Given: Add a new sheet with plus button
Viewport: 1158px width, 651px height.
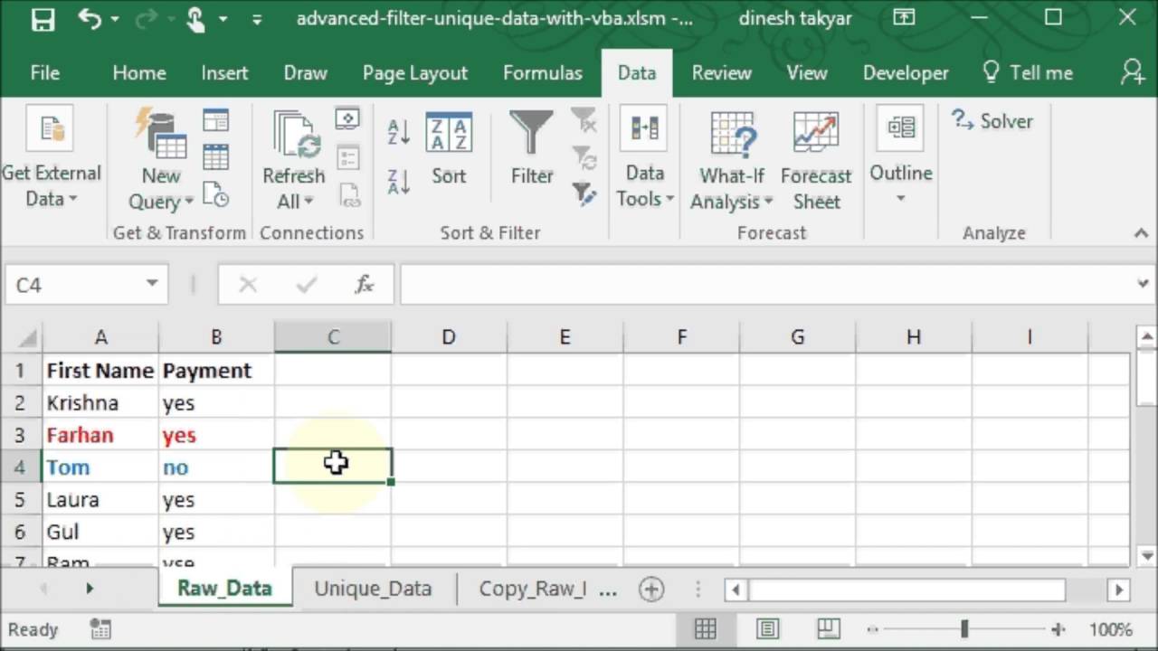Looking at the screenshot, I should (x=650, y=590).
